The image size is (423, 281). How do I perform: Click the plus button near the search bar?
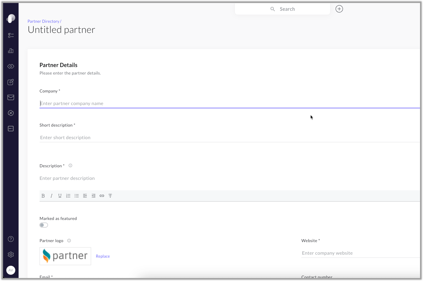339,9
